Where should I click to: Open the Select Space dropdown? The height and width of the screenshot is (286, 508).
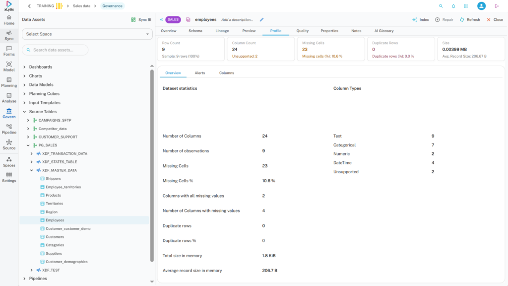pyautogui.click(x=87, y=34)
